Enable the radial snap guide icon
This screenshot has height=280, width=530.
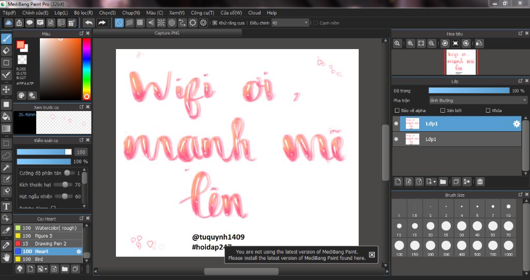coord(161,23)
